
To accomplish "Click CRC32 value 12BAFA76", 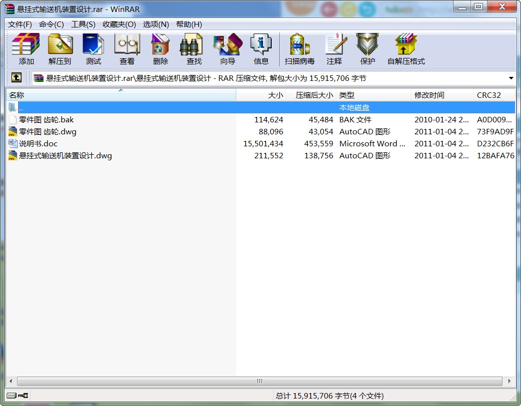I will coord(495,155).
